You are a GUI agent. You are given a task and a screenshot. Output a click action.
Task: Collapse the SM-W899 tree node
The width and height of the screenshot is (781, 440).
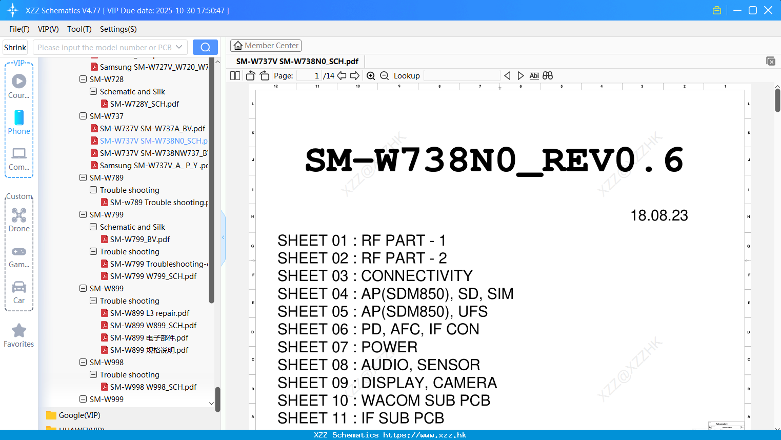[83, 288]
